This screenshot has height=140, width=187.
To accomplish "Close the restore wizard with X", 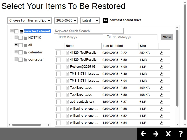I will [168, 134].
